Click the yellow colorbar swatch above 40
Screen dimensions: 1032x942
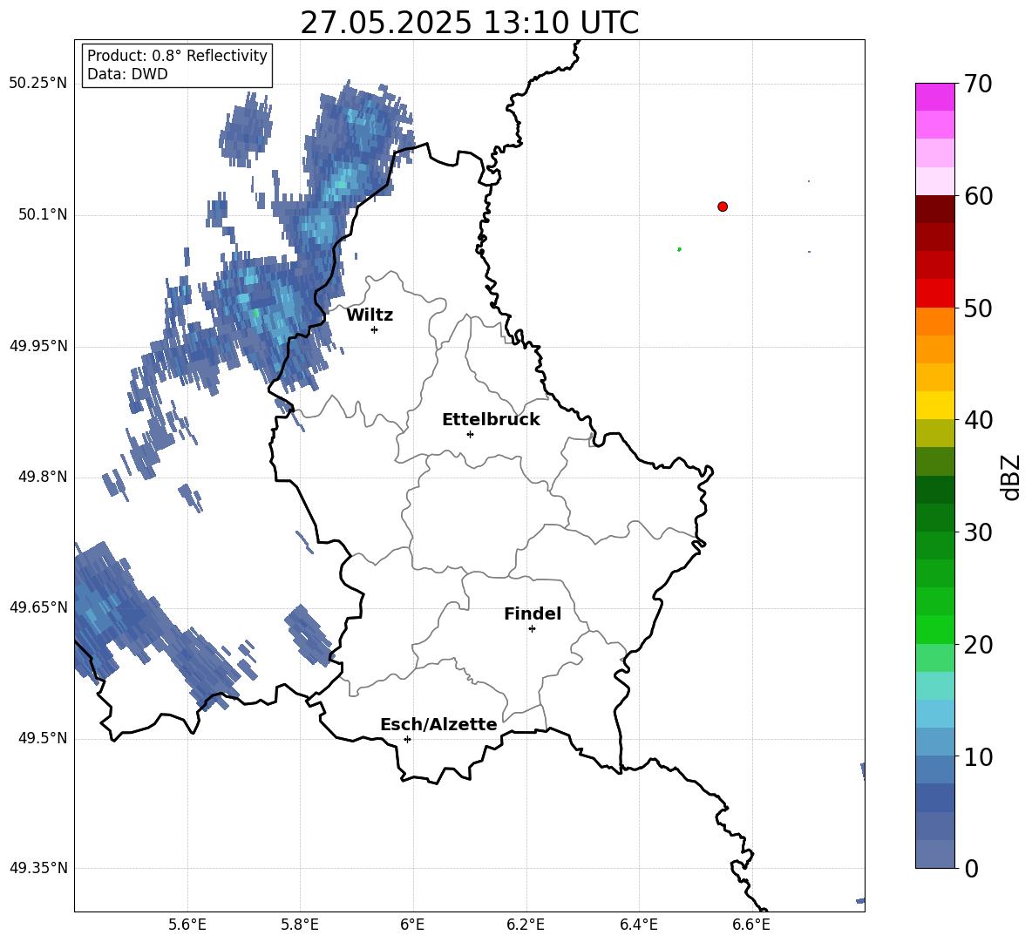(935, 406)
